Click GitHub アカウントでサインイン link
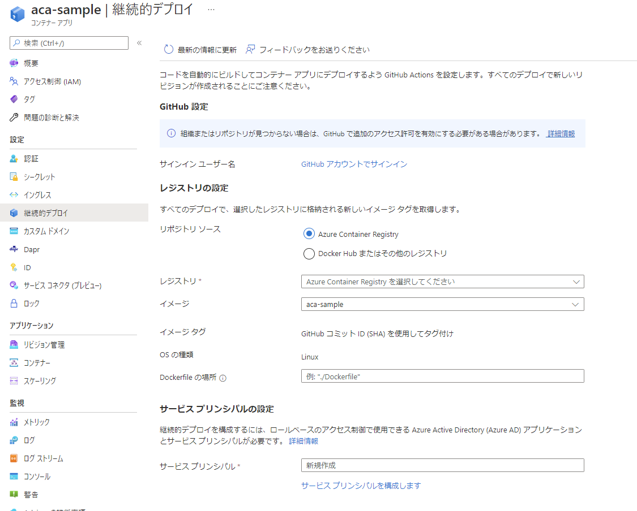The image size is (637, 511). point(353,163)
